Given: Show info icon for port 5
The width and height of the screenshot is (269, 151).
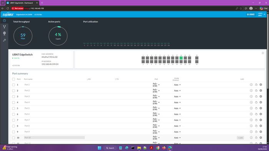Looking at the screenshot, I should (251, 108).
